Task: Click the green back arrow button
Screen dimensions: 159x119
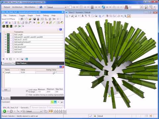Action: (x=5, y=111)
